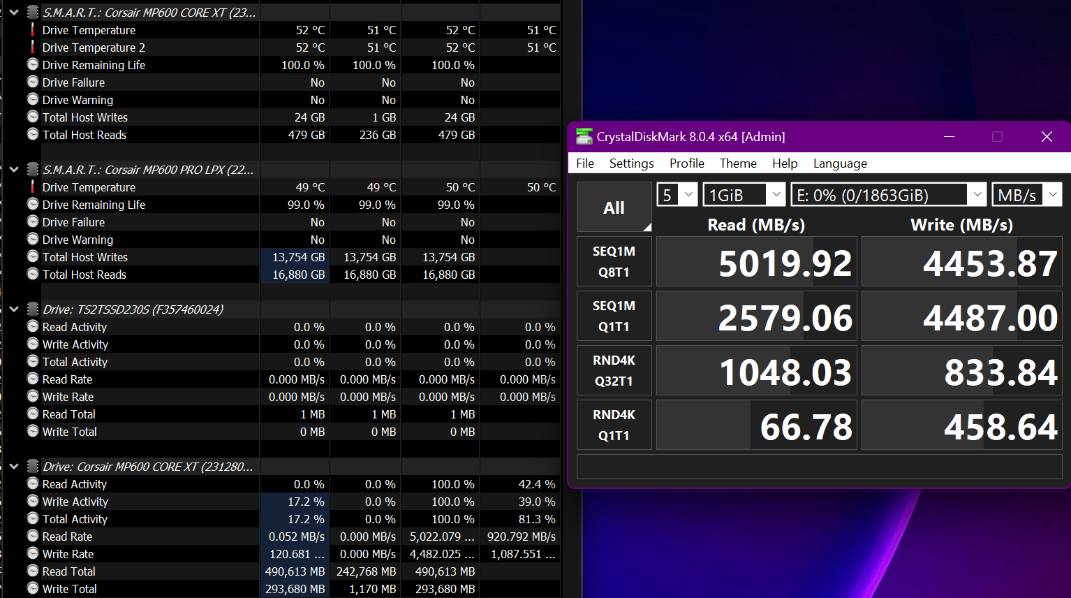Viewport: 1071px width, 598px height.
Task: Click the empty comment field below results
Action: tap(820, 467)
